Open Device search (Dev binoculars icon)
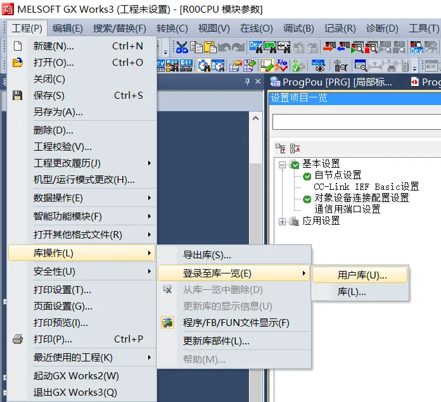 pyautogui.click(x=256, y=47)
